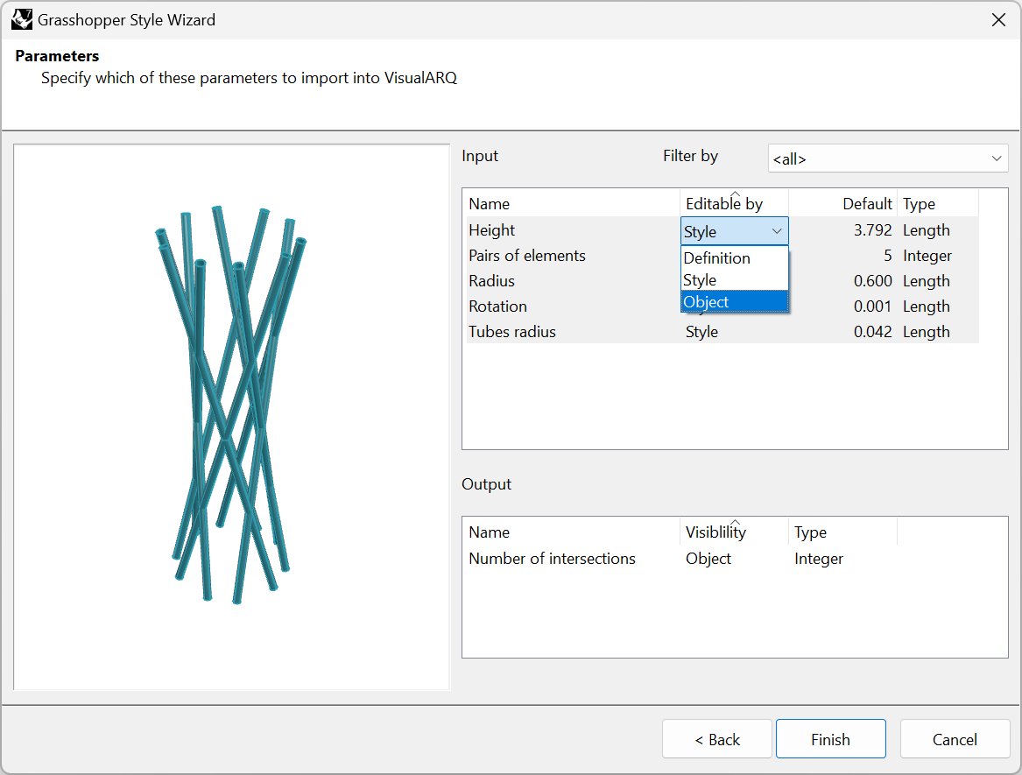Select the Radius parameter row
1022x775 pixels.
pos(722,281)
